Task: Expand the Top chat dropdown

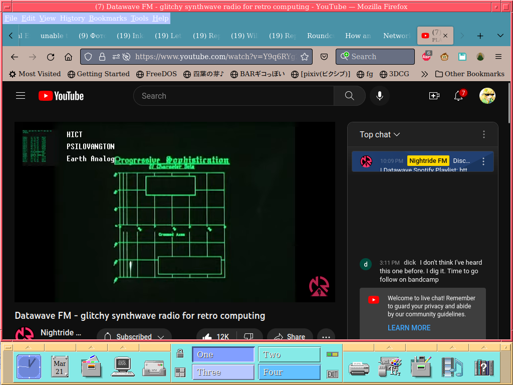Action: pyautogui.click(x=380, y=134)
